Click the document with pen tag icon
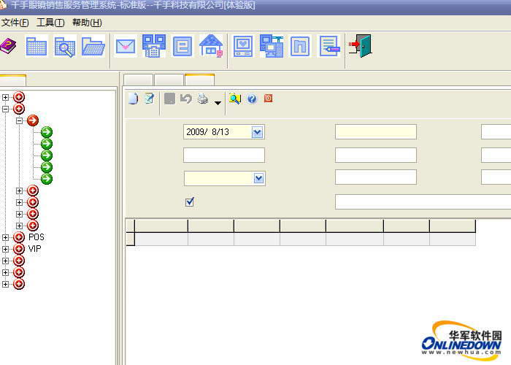511x365 pixels. 329,46
